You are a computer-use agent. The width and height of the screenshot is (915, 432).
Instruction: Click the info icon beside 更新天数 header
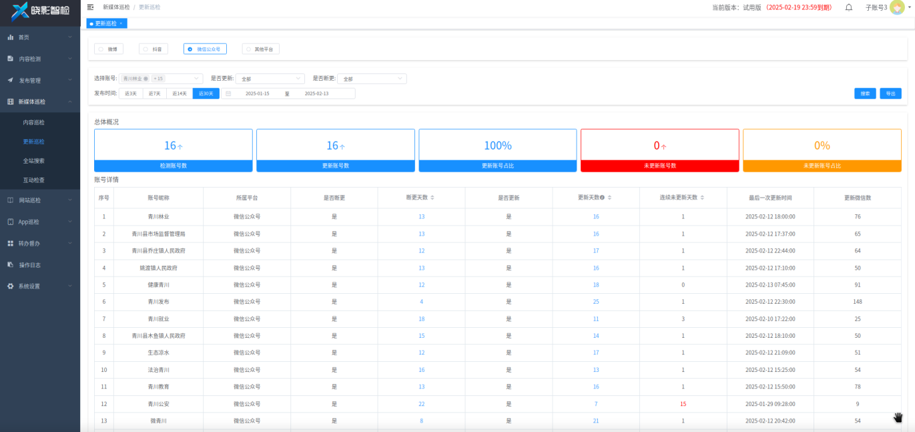602,198
